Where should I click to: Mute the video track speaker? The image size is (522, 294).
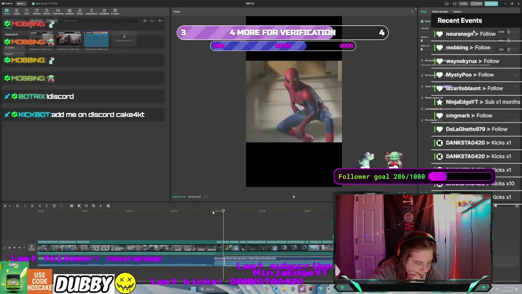(x=19, y=247)
